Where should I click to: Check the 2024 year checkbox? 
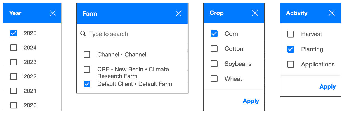(x=13, y=48)
